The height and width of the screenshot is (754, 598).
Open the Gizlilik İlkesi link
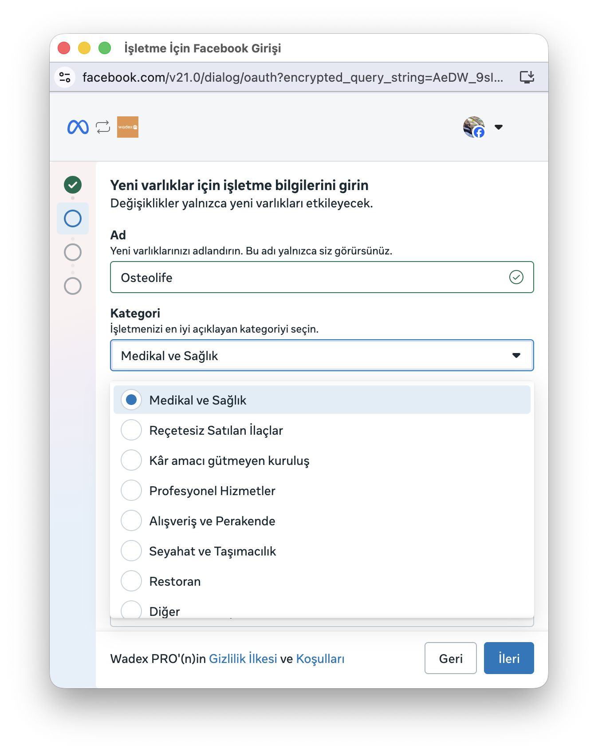(x=243, y=659)
